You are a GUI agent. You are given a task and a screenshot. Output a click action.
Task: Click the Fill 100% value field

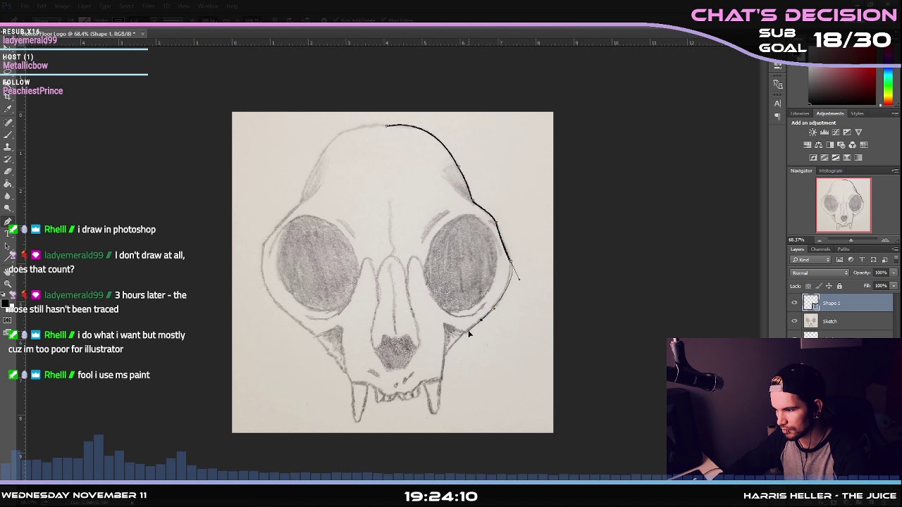coord(882,286)
